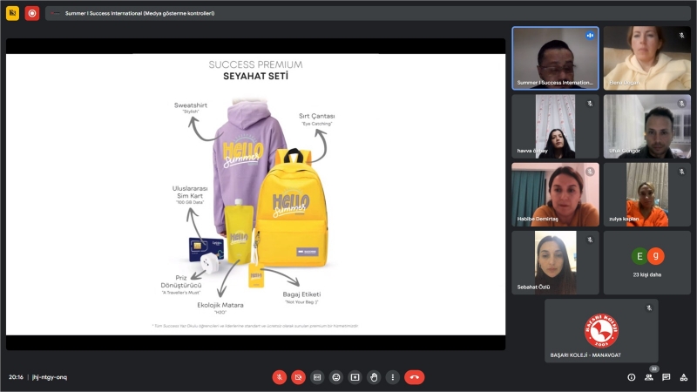Click the muted mic icon on Elena Dogan's tile
This screenshot has height=392, width=697.
[x=681, y=35]
